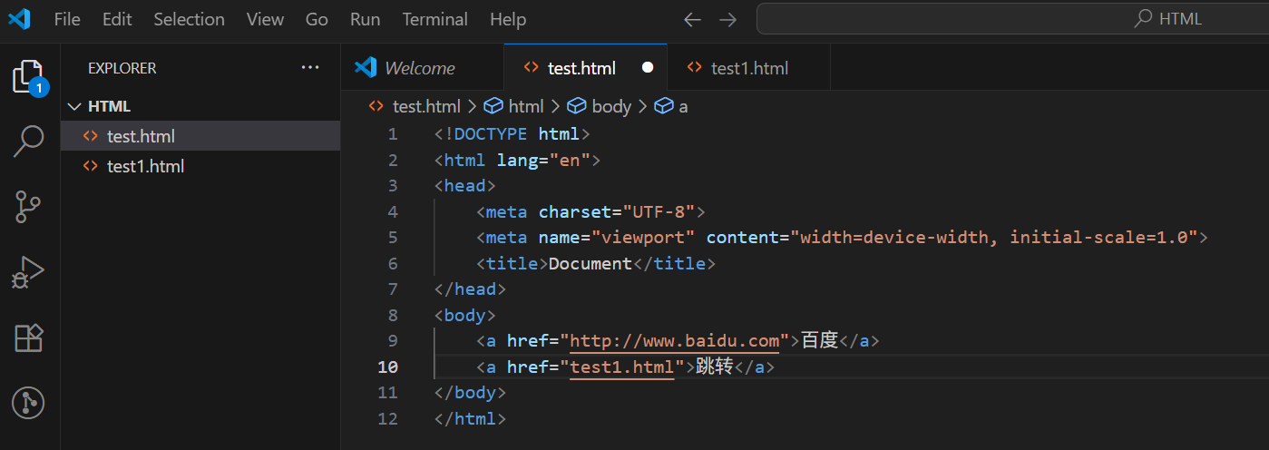This screenshot has width=1269, height=450.
Task: Click the DOCTYPE text on line 1
Action: pyautogui.click(x=491, y=134)
